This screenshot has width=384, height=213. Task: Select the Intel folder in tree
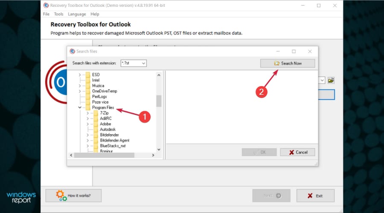(x=96, y=80)
